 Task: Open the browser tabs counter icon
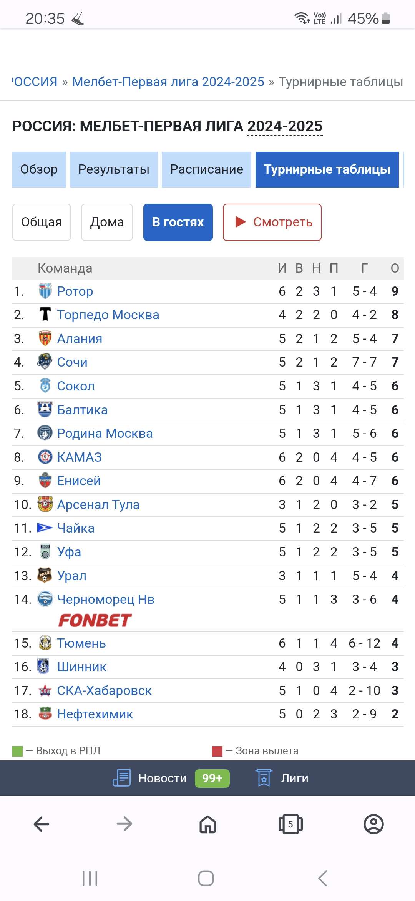[x=290, y=824]
